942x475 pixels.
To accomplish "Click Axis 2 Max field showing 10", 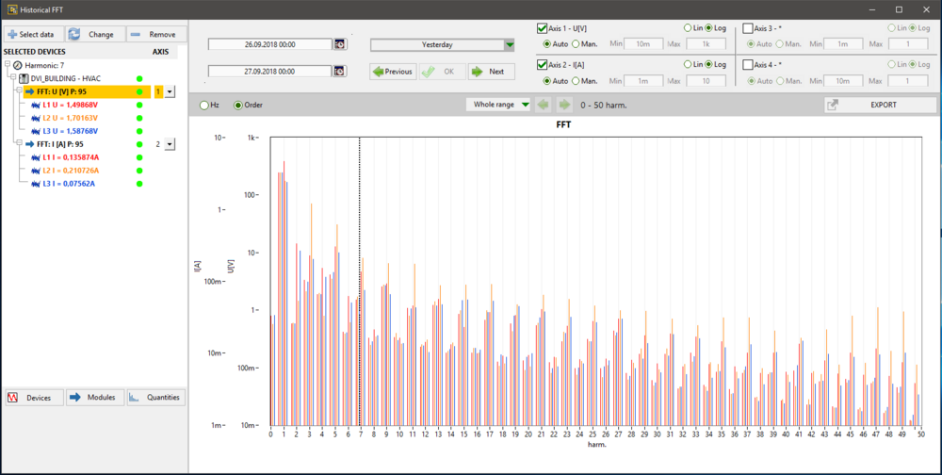I will 706,80.
